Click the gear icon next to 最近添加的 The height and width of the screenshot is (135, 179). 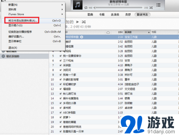(3, 56)
